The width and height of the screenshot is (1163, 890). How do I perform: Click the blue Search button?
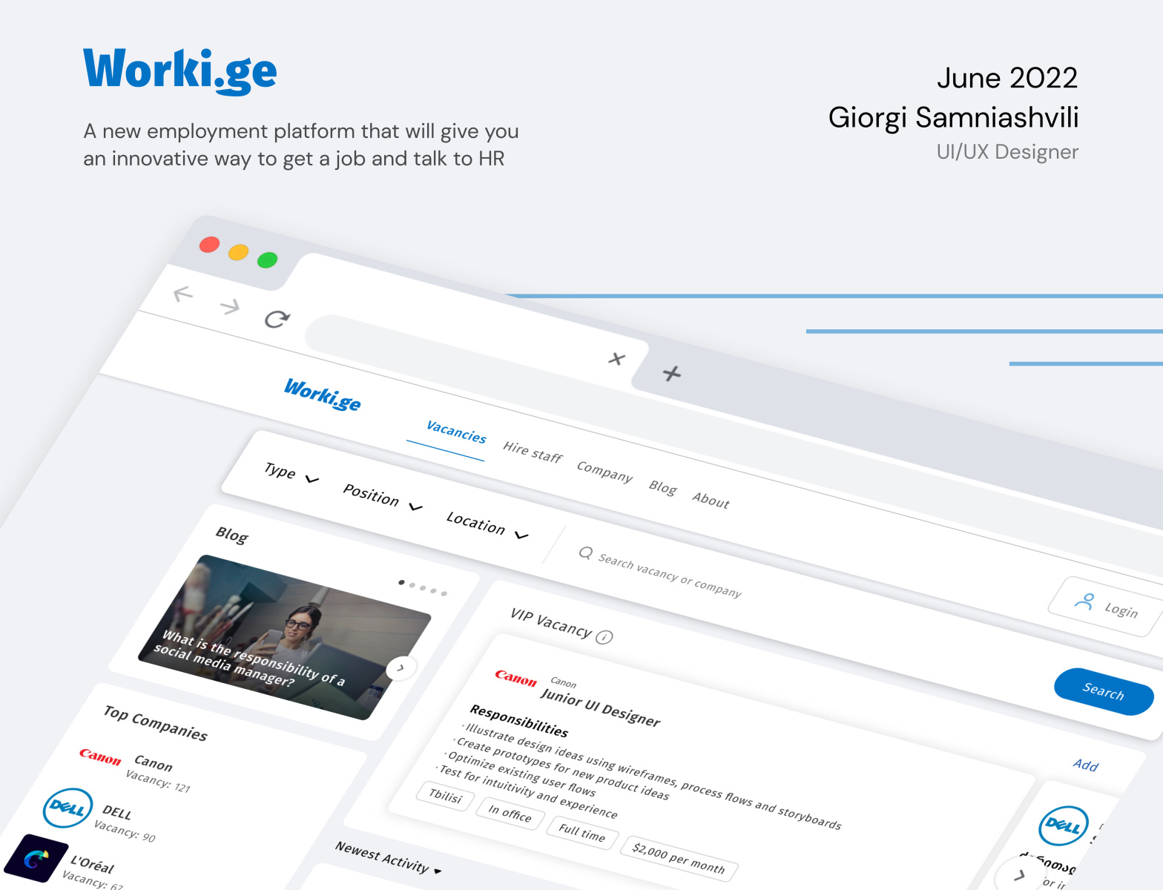coord(1104,692)
